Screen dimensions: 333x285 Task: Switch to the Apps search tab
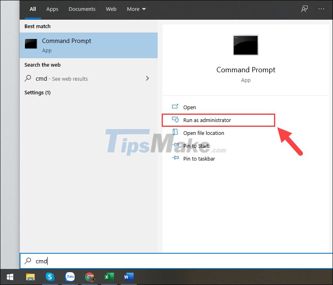(x=52, y=9)
